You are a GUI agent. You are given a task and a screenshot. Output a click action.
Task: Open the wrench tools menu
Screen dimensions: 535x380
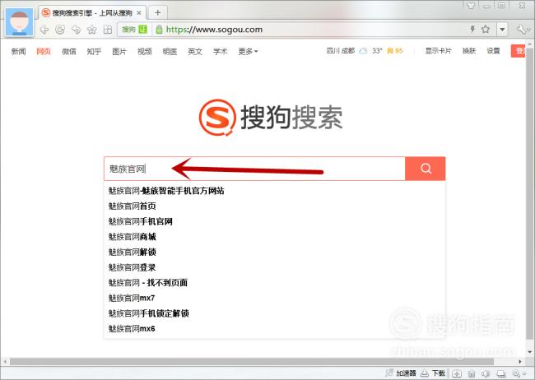522,30
